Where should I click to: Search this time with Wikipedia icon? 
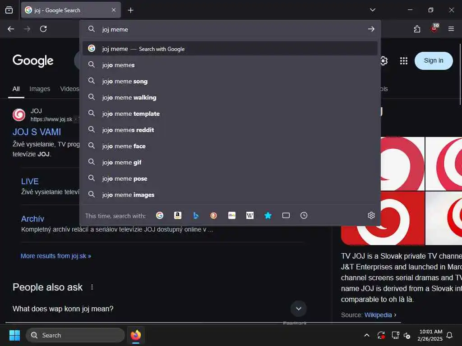(x=250, y=215)
